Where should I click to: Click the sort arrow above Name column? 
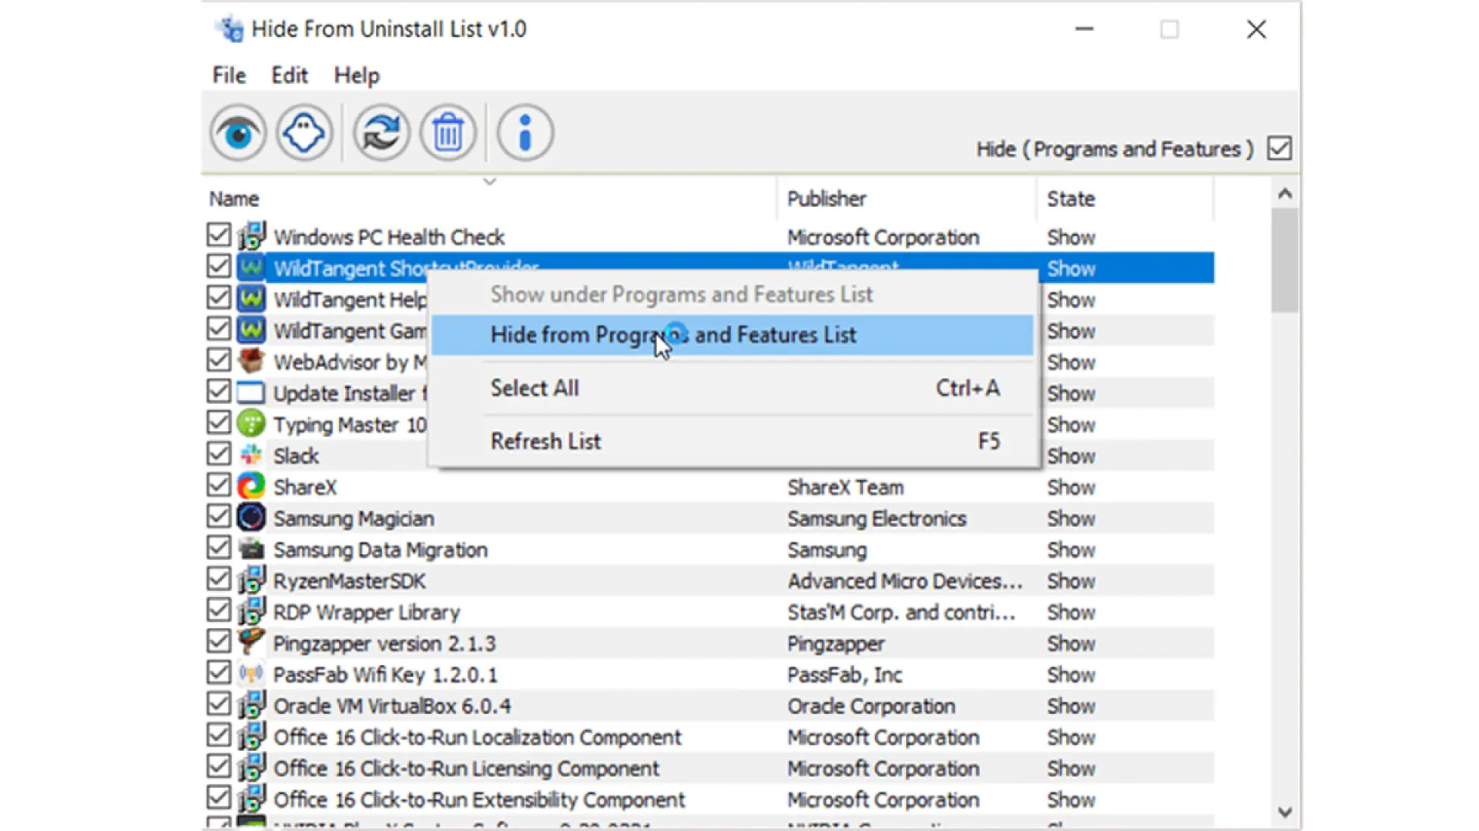click(489, 182)
